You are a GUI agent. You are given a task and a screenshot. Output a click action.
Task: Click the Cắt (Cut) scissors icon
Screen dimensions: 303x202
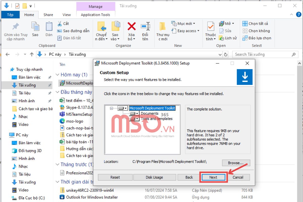click(x=60, y=23)
